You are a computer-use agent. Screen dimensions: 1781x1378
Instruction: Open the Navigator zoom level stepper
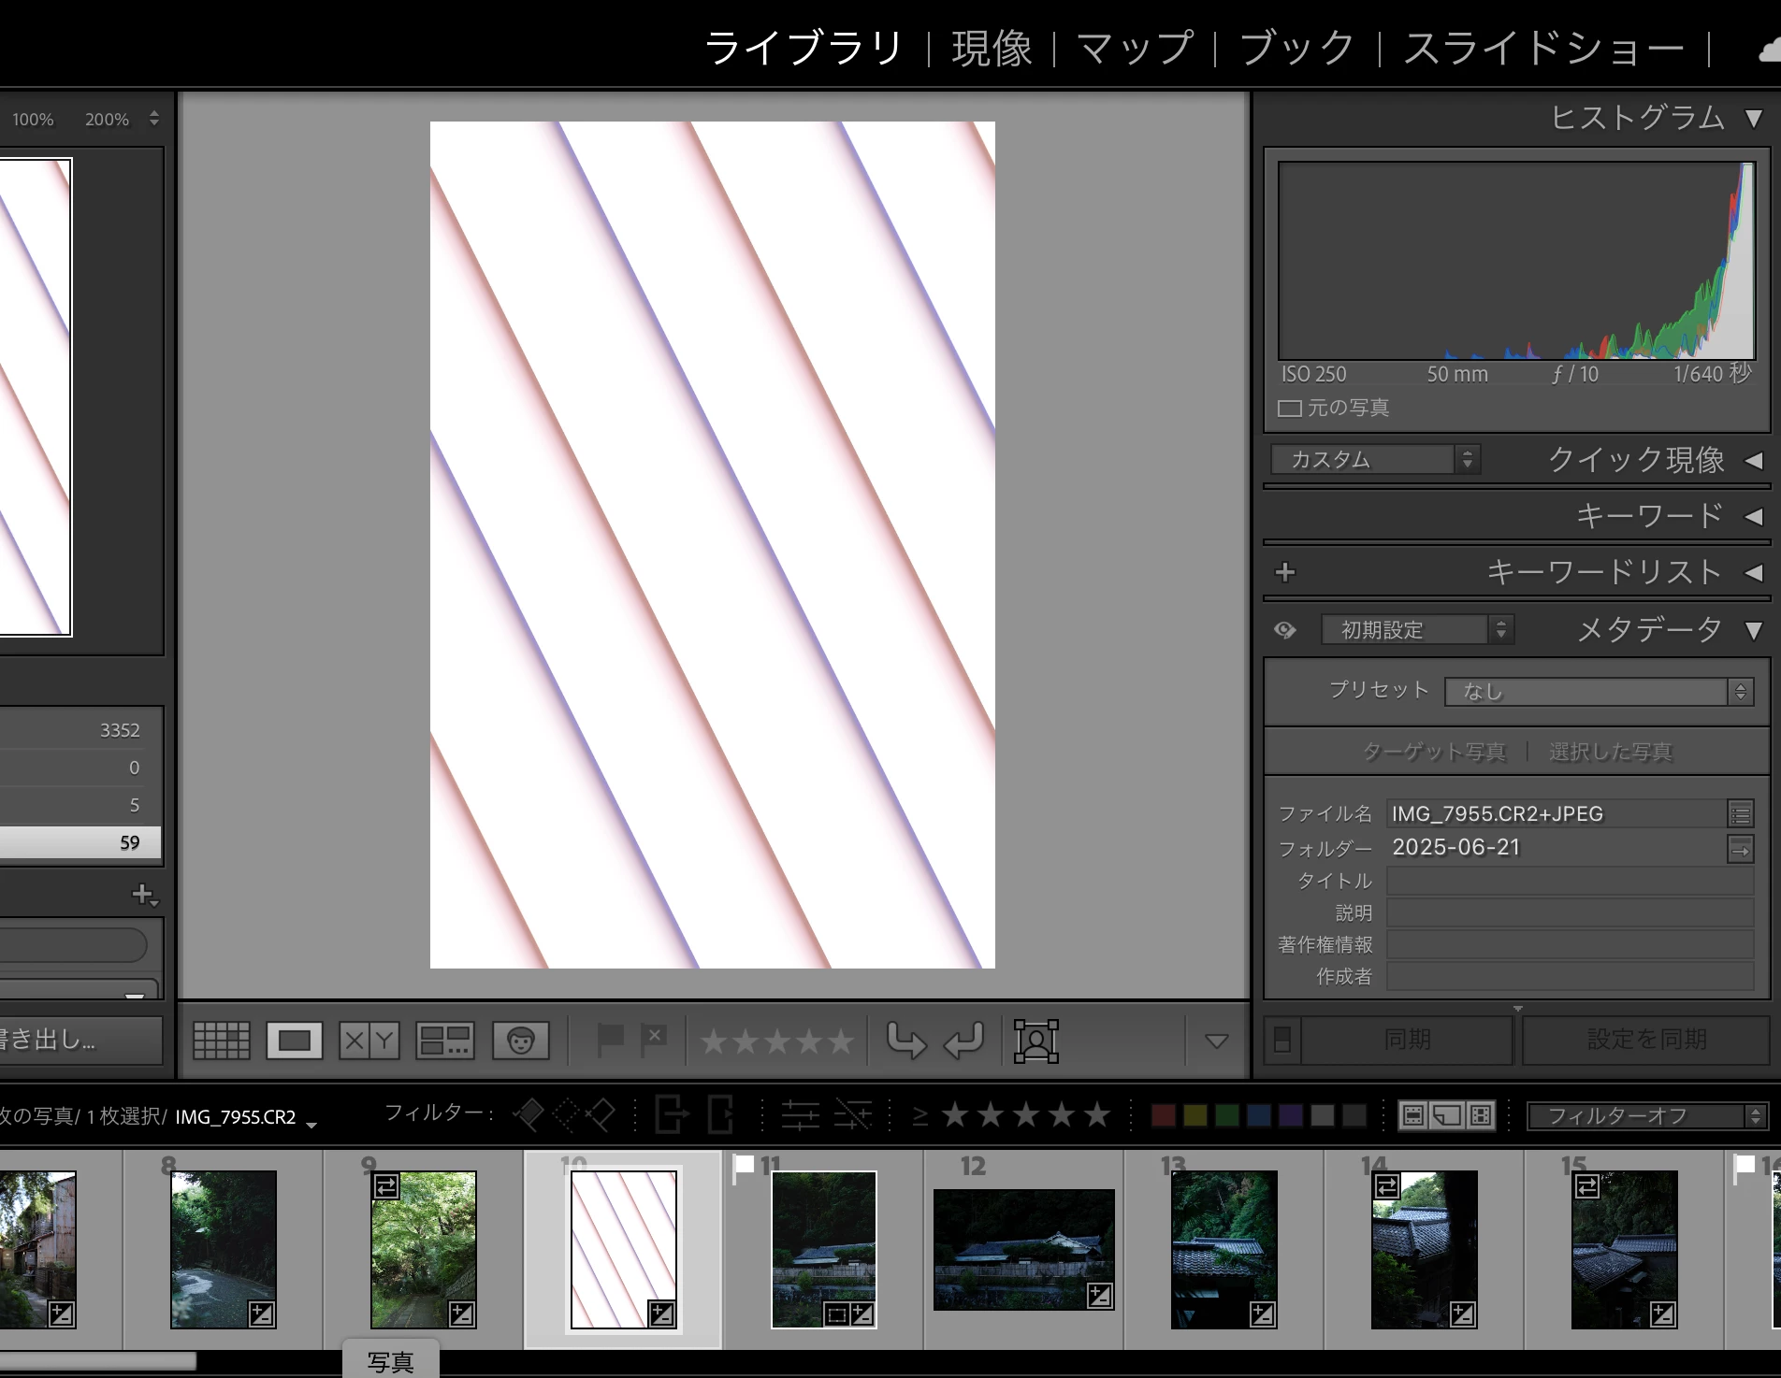154,119
